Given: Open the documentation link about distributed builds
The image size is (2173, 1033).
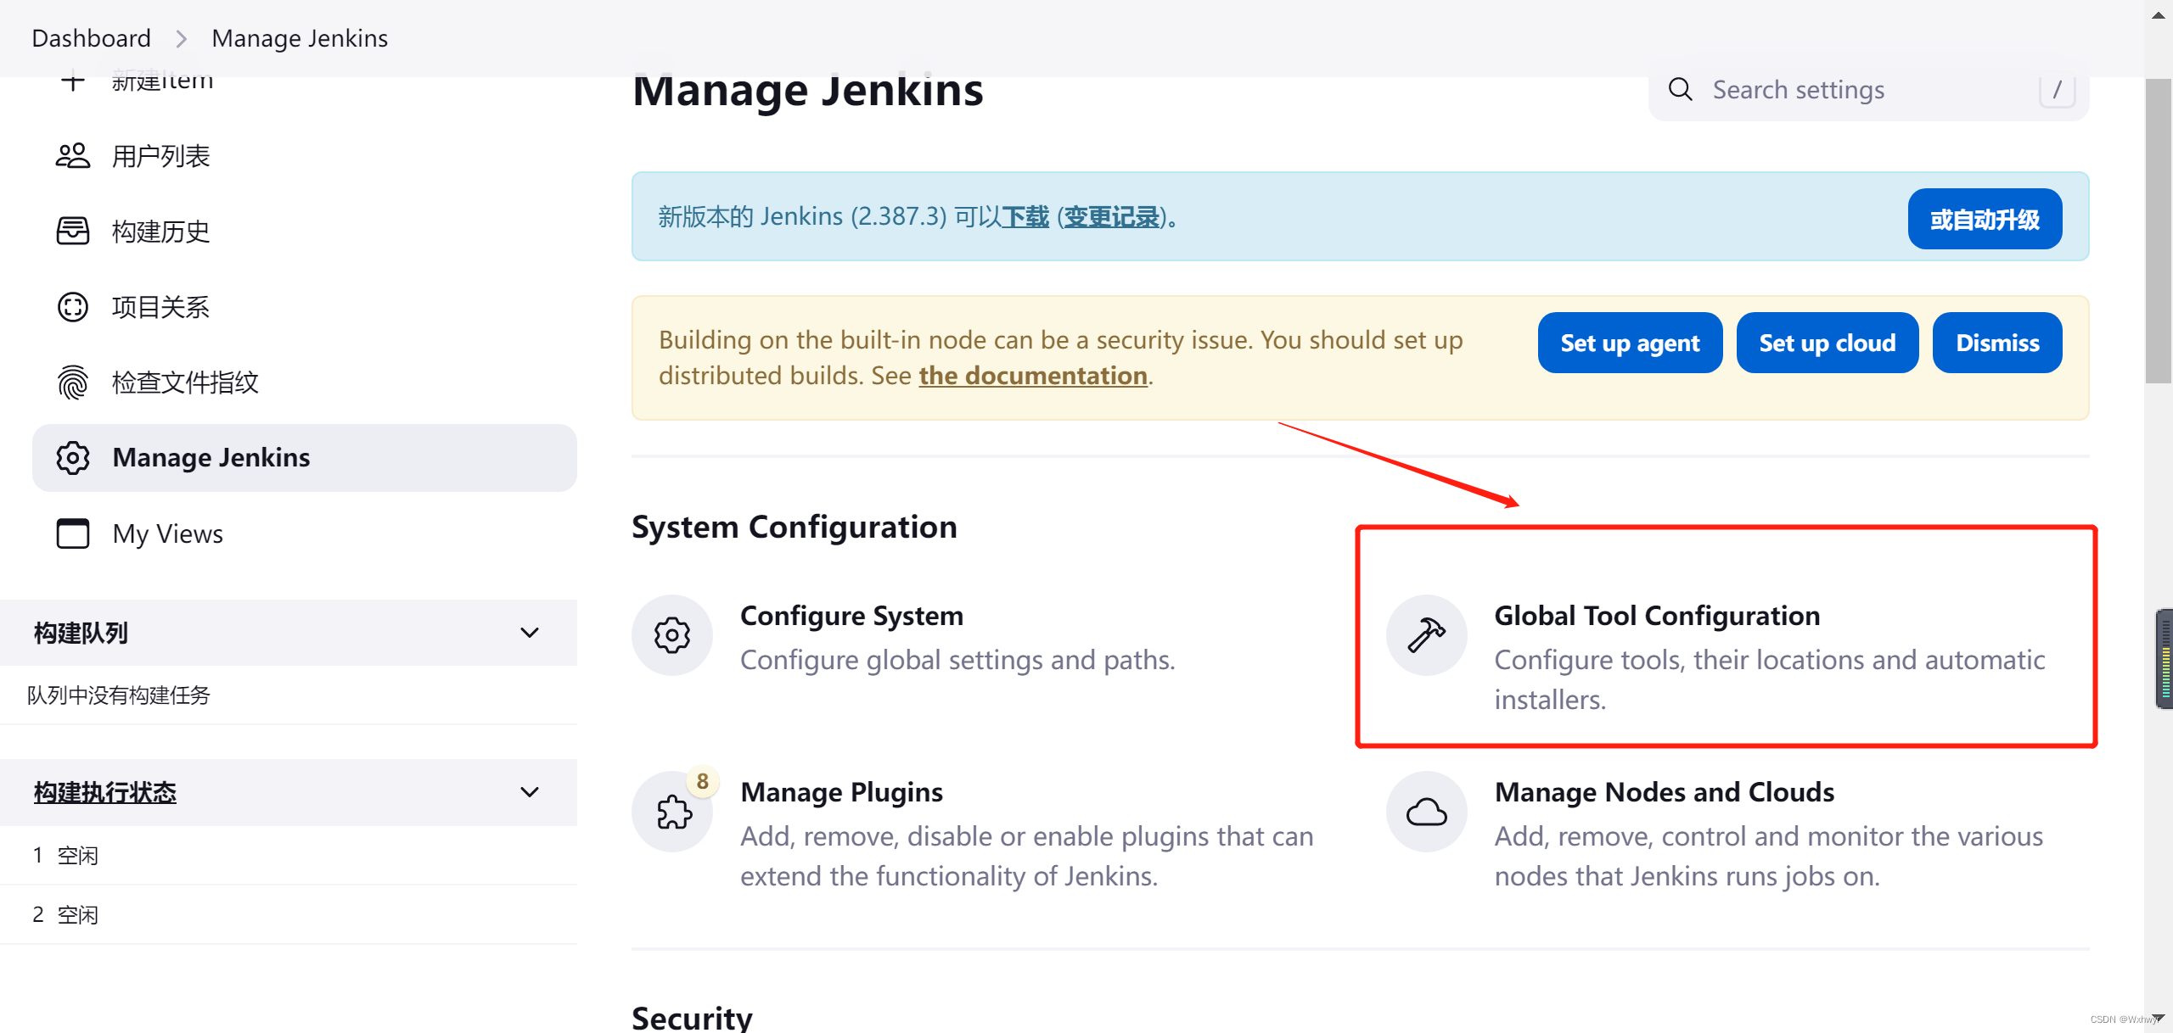Looking at the screenshot, I should click(1032, 375).
